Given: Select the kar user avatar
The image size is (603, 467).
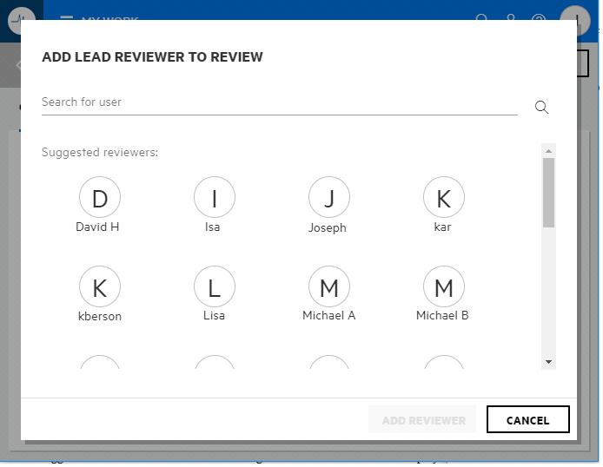Looking at the screenshot, I should 444,199.
